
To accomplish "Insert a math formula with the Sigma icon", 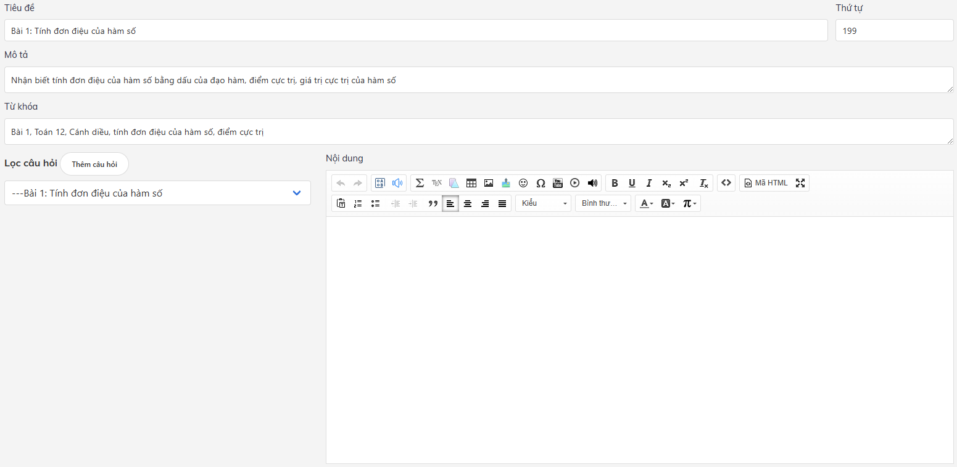I will 420,183.
